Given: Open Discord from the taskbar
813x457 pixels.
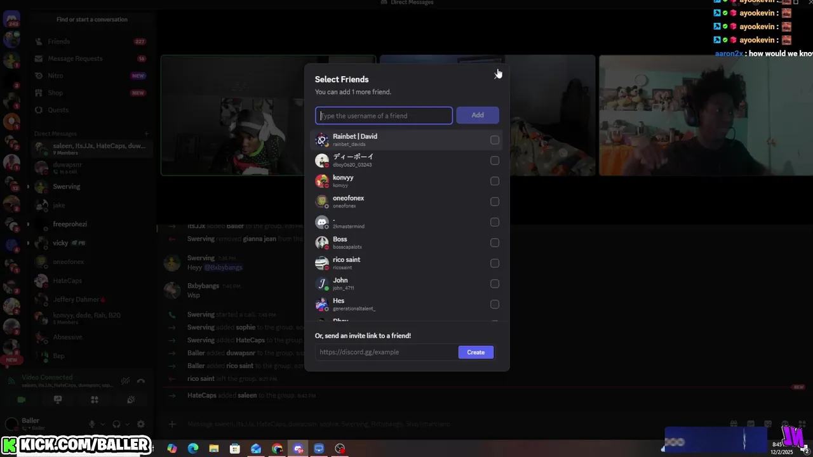Looking at the screenshot, I should tap(298, 449).
